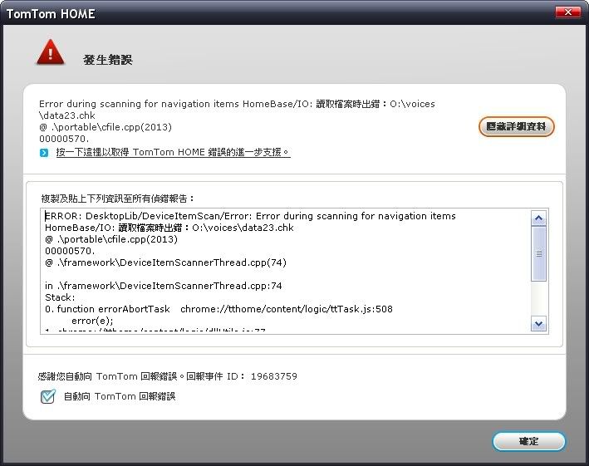This screenshot has width=589, height=466.
Task: Click the 隱藏詳細資料 hide details button
Action: [x=516, y=126]
